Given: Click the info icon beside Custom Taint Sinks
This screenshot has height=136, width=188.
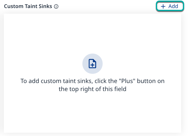Looking at the screenshot, I should coord(56,7).
